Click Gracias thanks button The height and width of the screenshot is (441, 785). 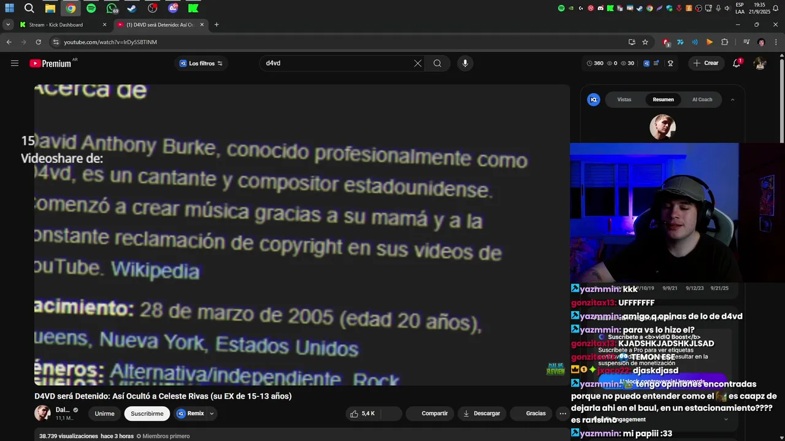pos(530,413)
